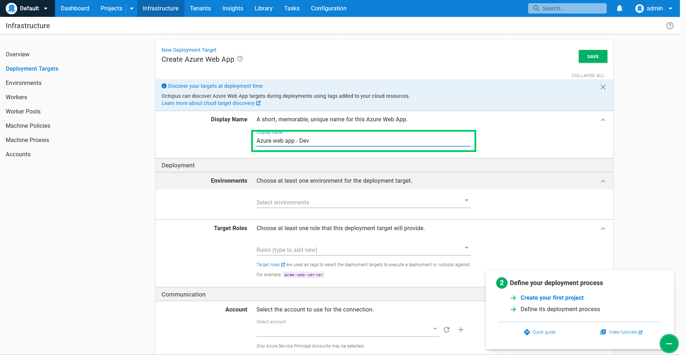
Task: Expand the admin user menu caret
Action: [x=671, y=9]
